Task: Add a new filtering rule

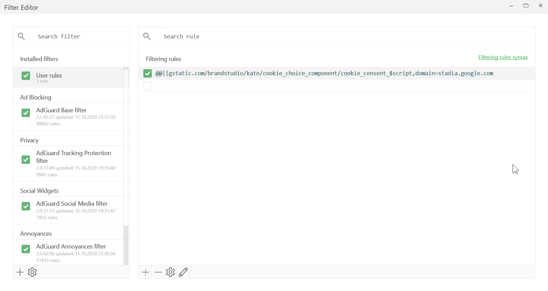Action: 146,272
